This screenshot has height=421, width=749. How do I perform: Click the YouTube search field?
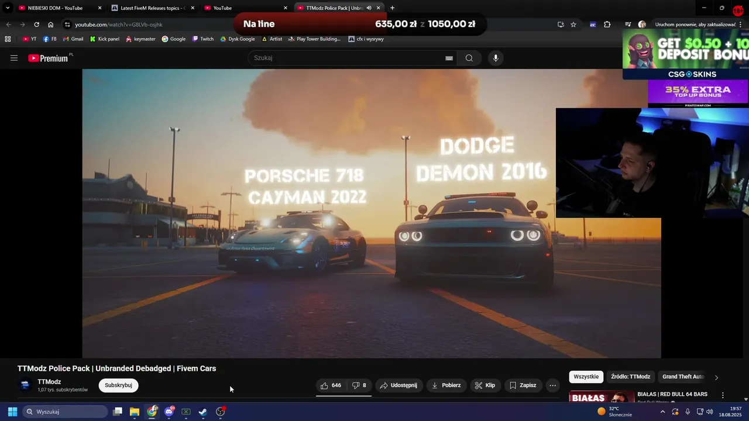(346, 58)
